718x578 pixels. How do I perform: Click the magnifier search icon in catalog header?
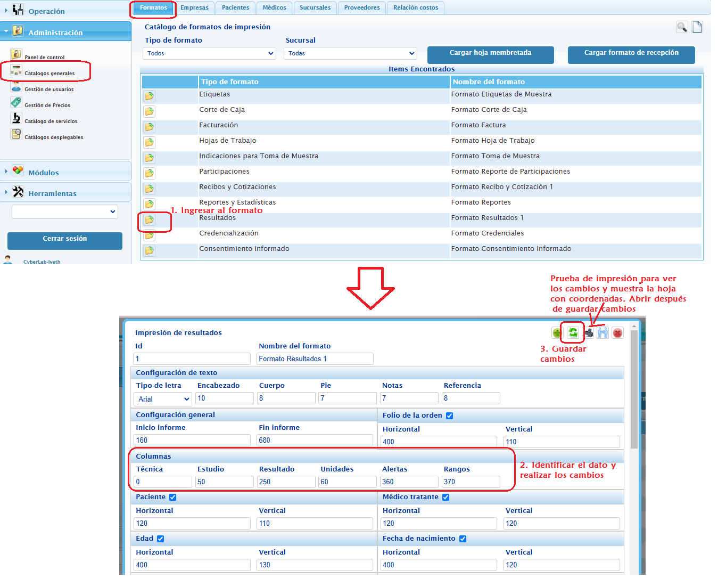[682, 27]
